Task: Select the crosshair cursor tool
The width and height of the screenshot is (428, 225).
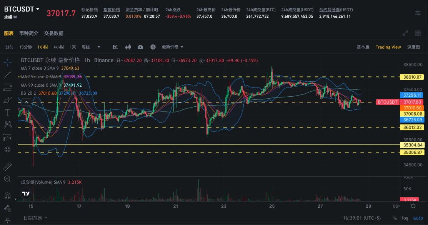Action: coord(7,62)
